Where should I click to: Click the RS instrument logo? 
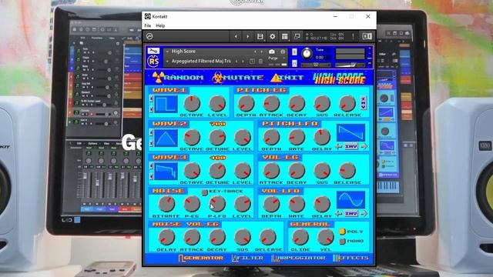(153, 61)
